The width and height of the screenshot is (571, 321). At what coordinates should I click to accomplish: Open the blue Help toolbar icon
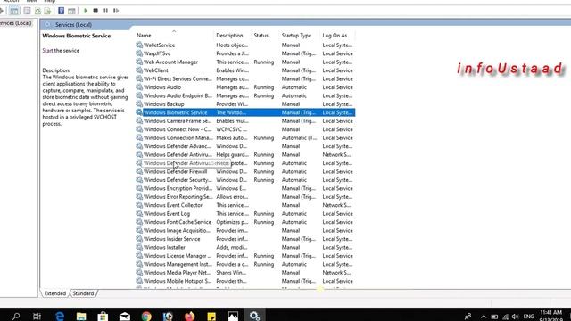pos(62,11)
